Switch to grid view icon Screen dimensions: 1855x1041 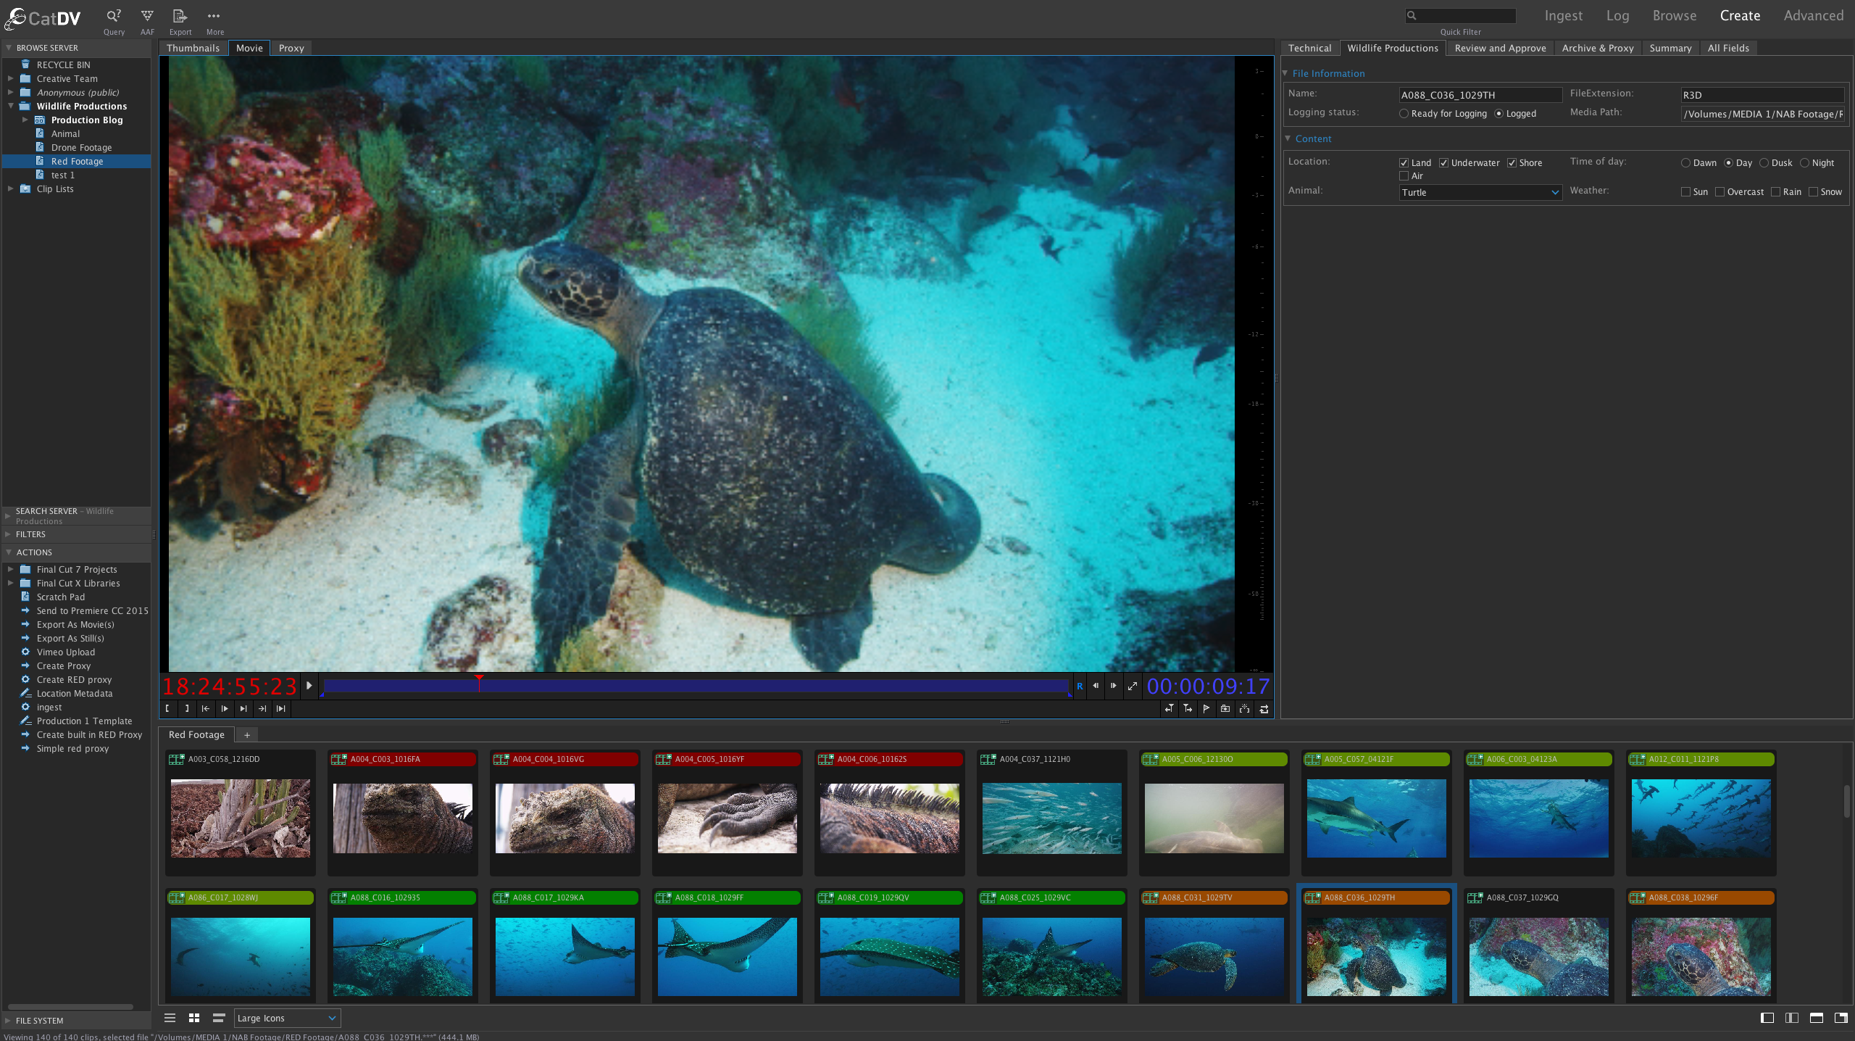click(x=194, y=1018)
